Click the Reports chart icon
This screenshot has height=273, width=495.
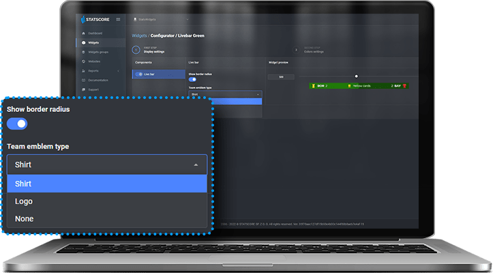83,71
